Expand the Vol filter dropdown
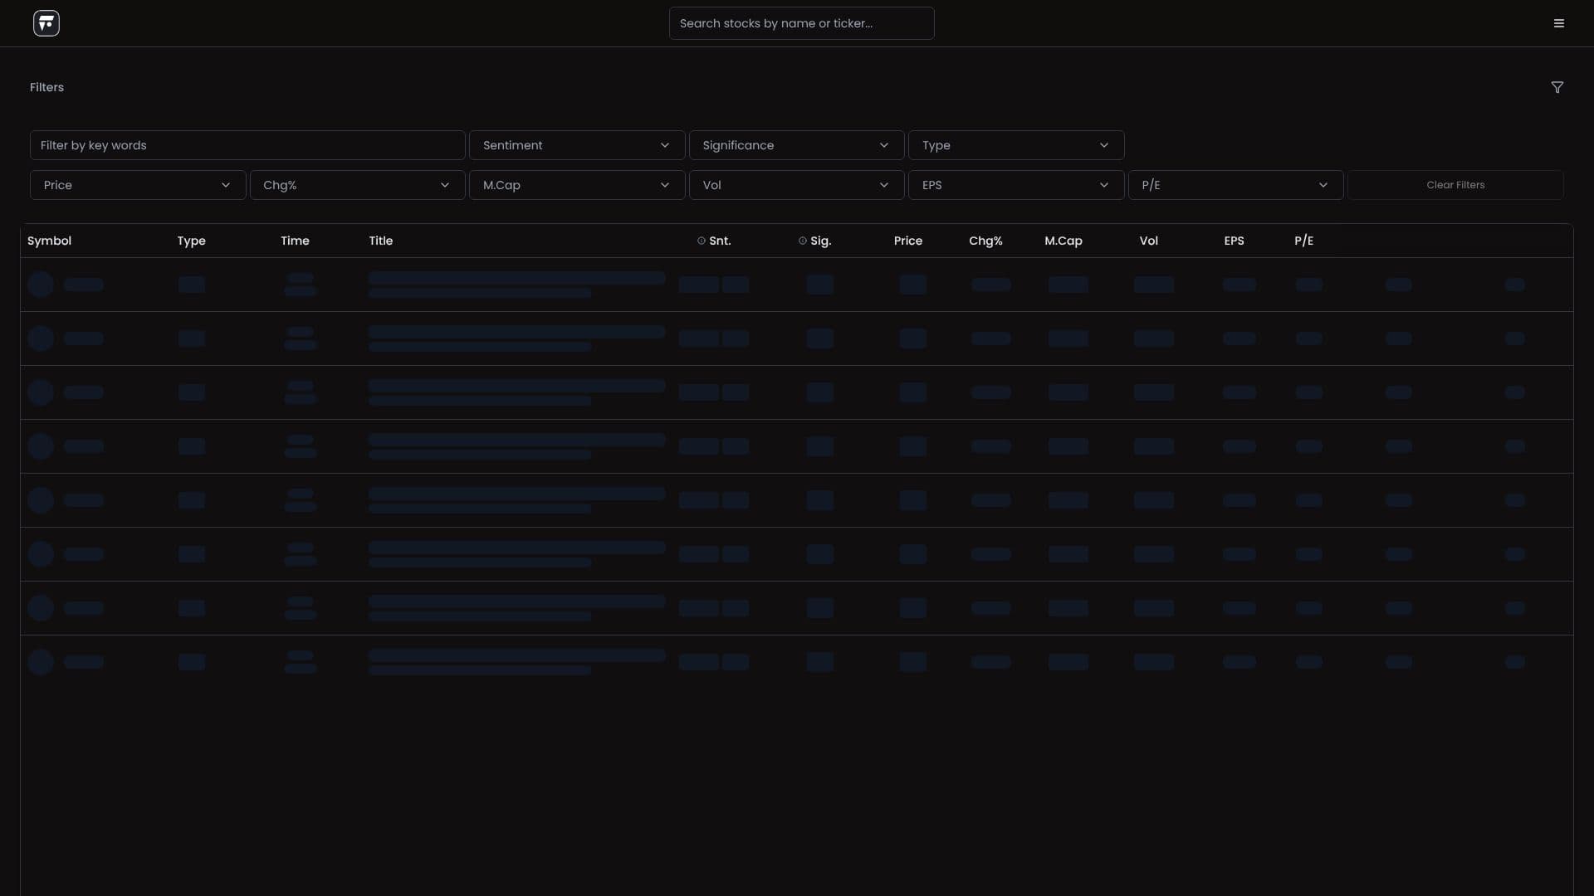The width and height of the screenshot is (1594, 896). [796, 185]
